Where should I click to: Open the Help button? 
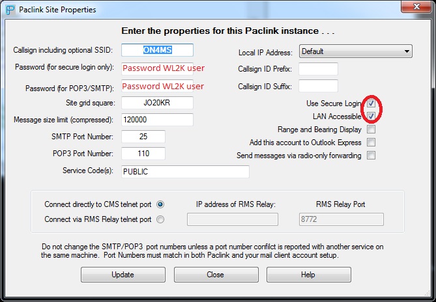pos(309,275)
